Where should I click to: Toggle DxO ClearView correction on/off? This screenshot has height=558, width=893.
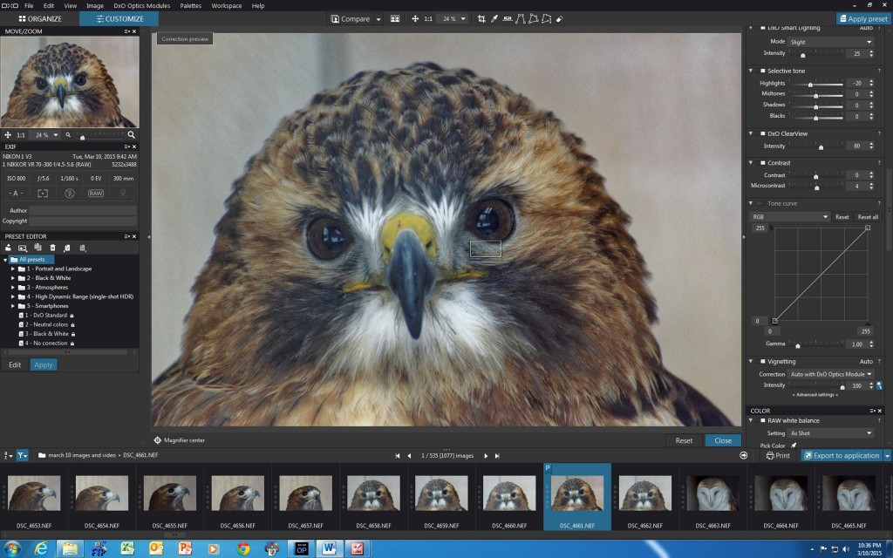point(762,133)
